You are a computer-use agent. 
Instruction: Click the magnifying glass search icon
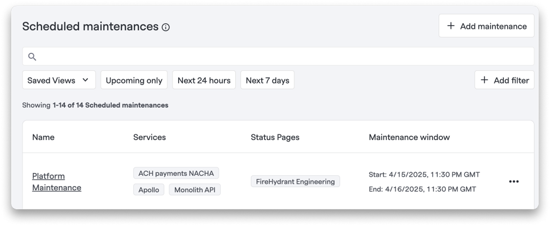[32, 56]
